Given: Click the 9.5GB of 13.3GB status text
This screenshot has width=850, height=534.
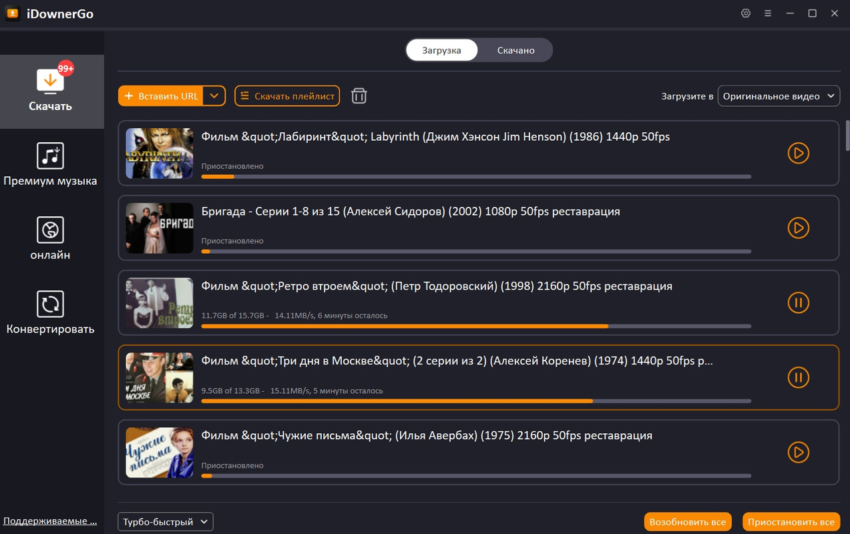Looking at the screenshot, I should [x=292, y=390].
